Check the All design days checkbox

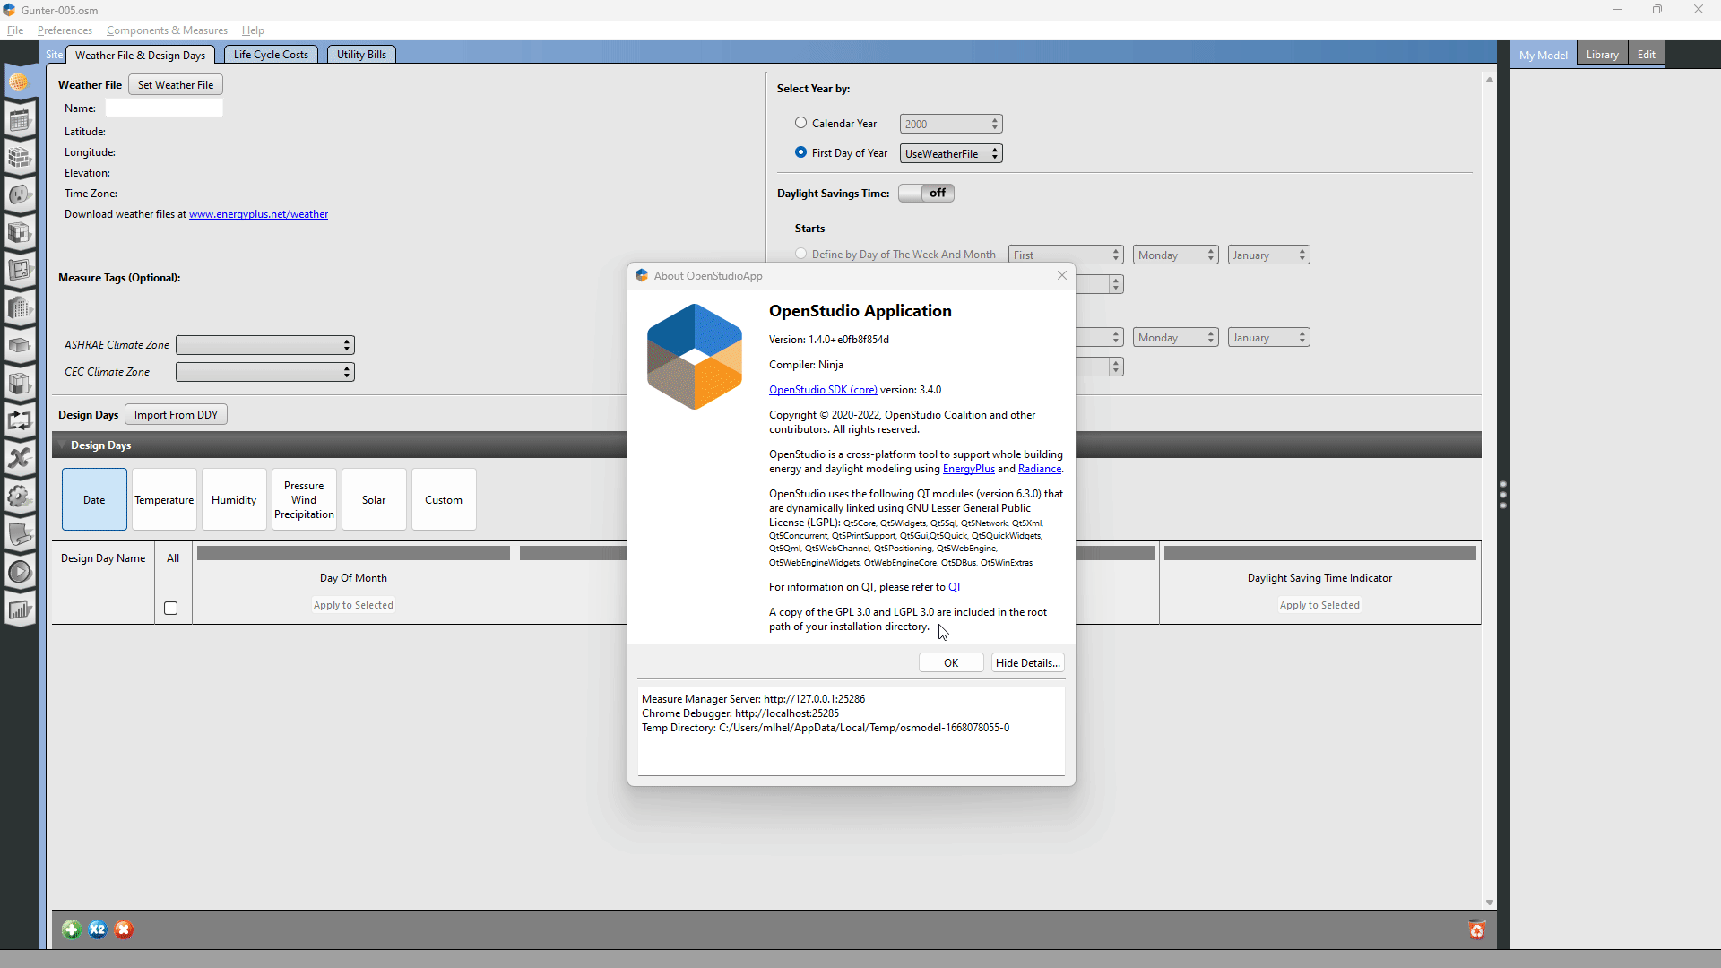pos(170,608)
